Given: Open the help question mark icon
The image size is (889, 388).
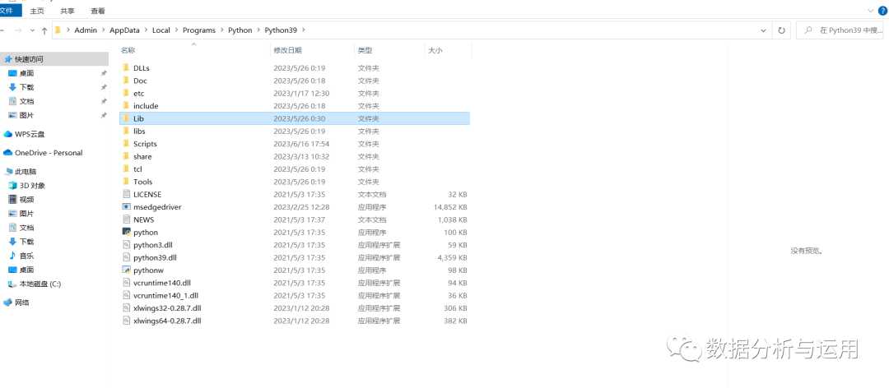Looking at the screenshot, I should (x=882, y=11).
